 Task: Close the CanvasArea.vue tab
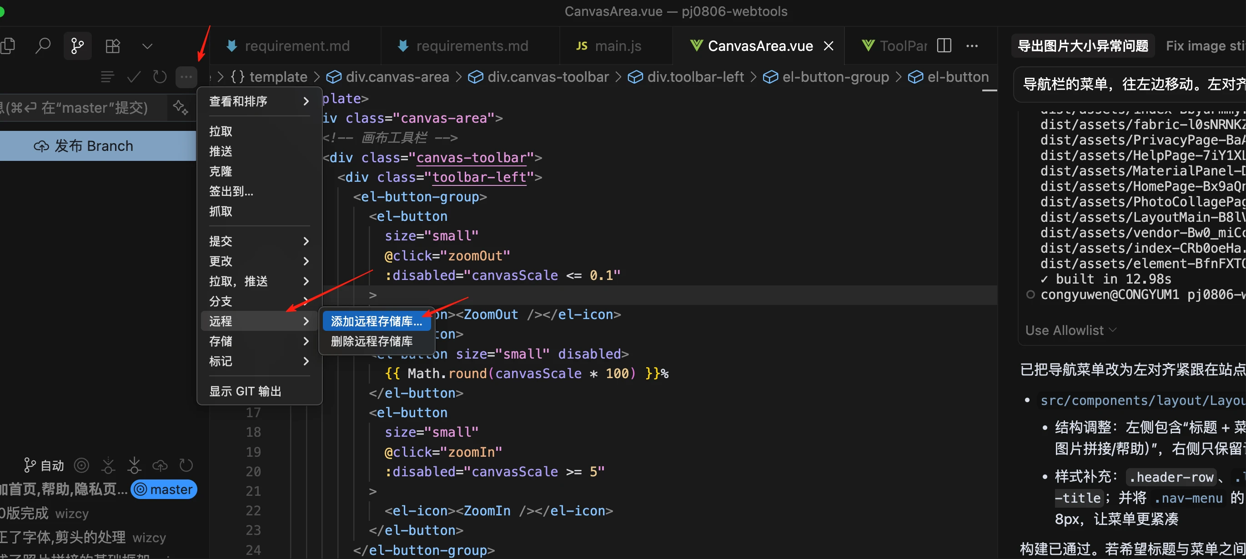(x=829, y=46)
